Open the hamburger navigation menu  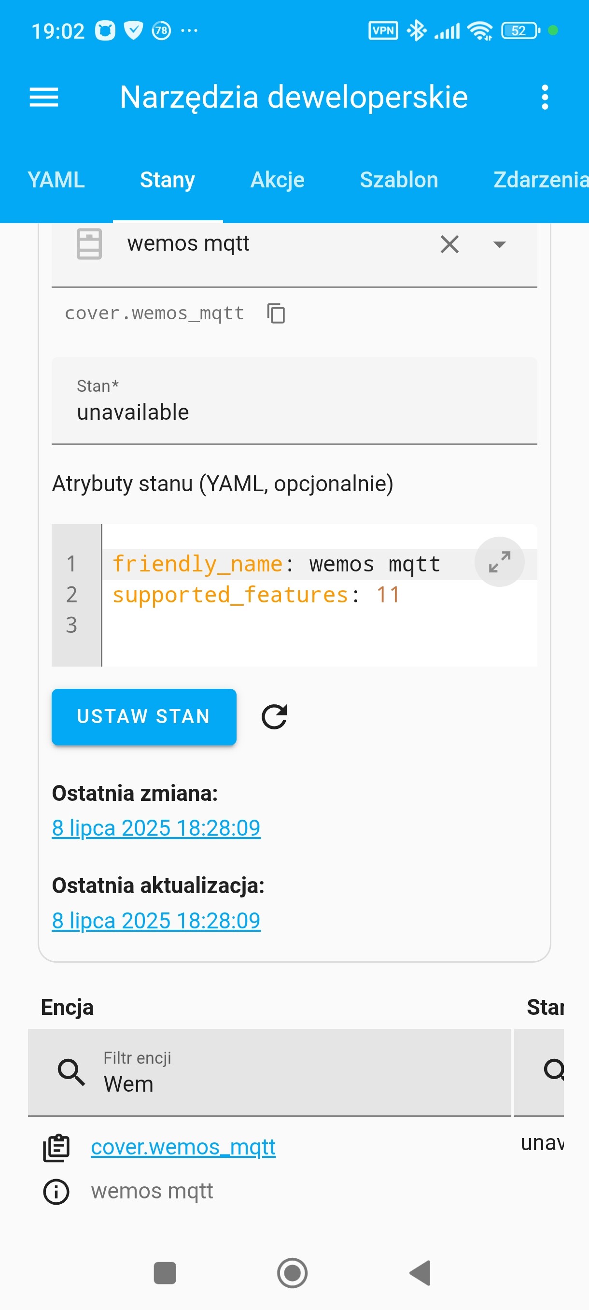[x=44, y=97]
